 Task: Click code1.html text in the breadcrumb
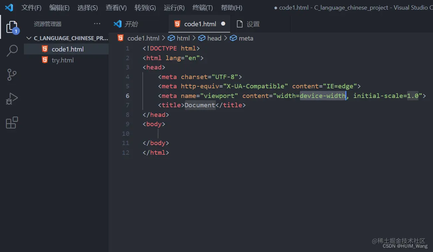pyautogui.click(x=143, y=38)
